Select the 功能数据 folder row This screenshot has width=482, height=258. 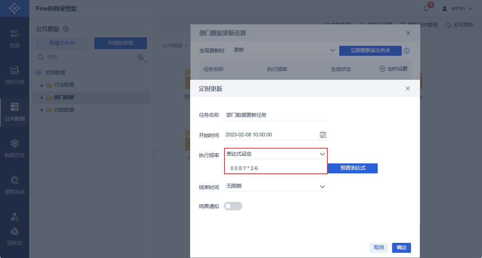pos(91,110)
